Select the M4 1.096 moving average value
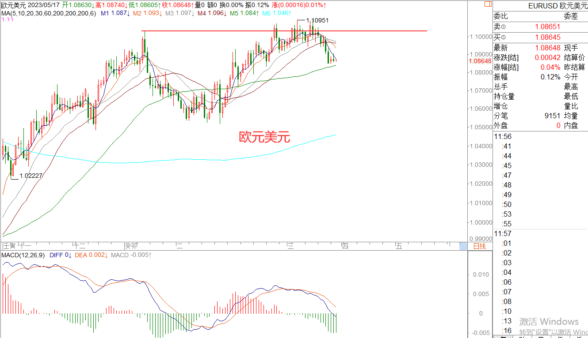588x338 pixels. point(212,13)
